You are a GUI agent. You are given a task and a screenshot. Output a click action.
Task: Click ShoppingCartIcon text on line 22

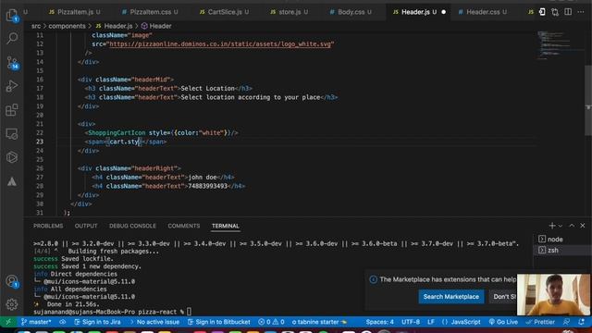[x=117, y=133]
